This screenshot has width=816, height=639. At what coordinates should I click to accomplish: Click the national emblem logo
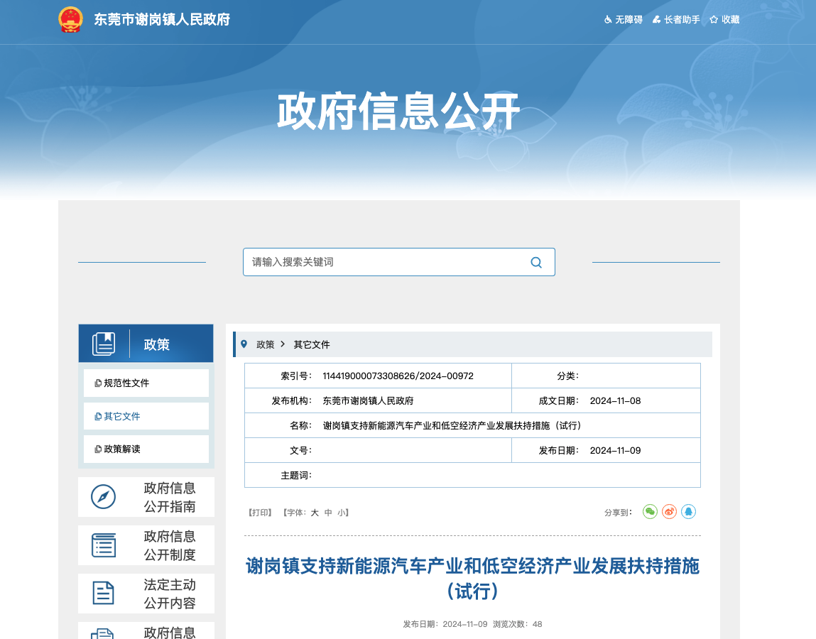tap(70, 20)
